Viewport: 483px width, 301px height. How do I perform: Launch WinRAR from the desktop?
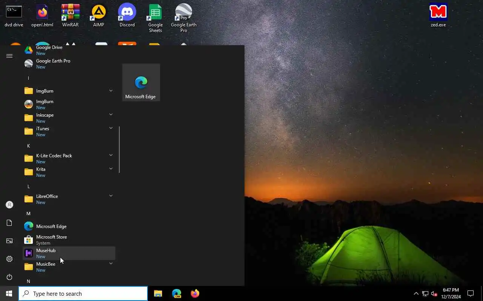tap(70, 15)
